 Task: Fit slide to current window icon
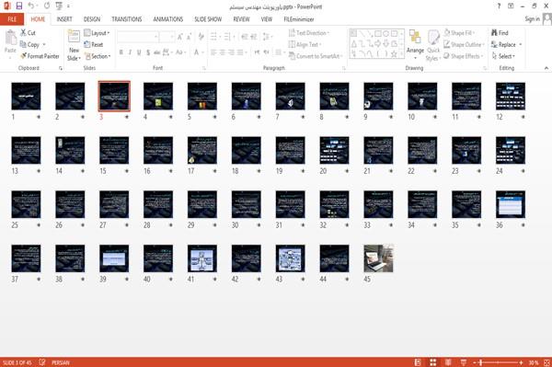click(546, 362)
